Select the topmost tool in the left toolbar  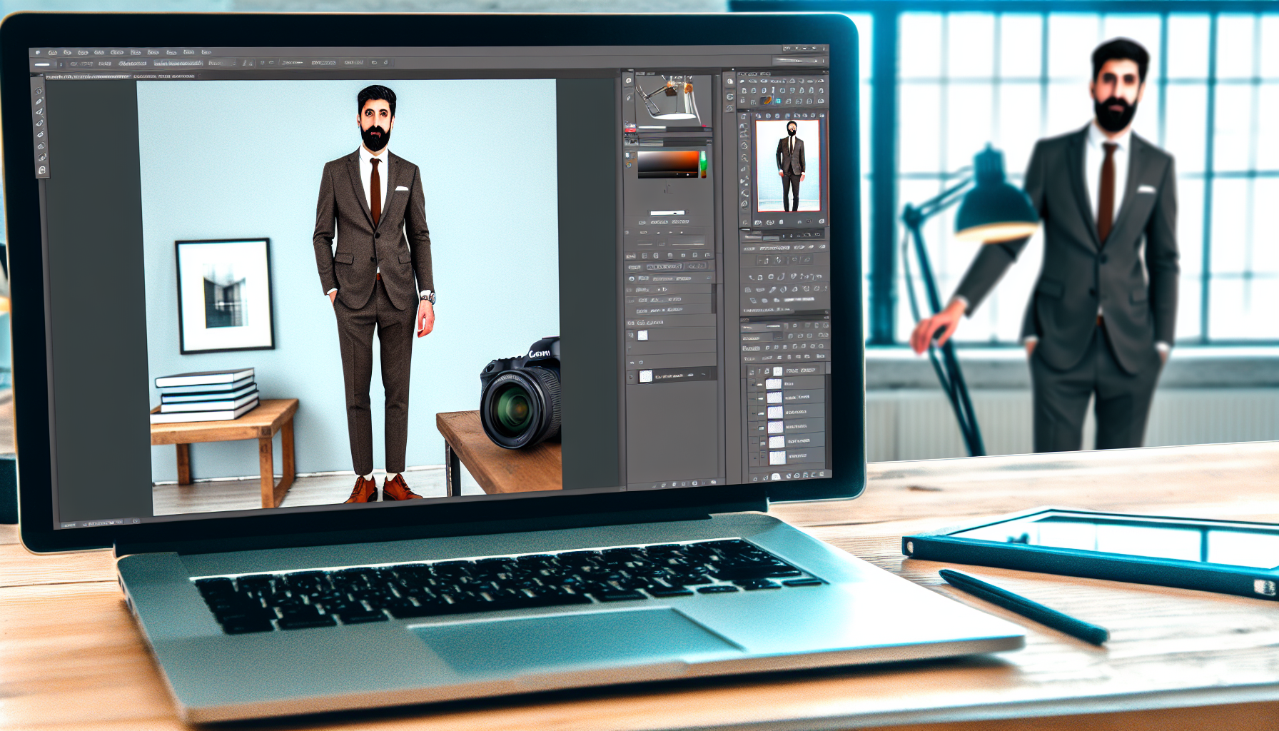point(39,91)
